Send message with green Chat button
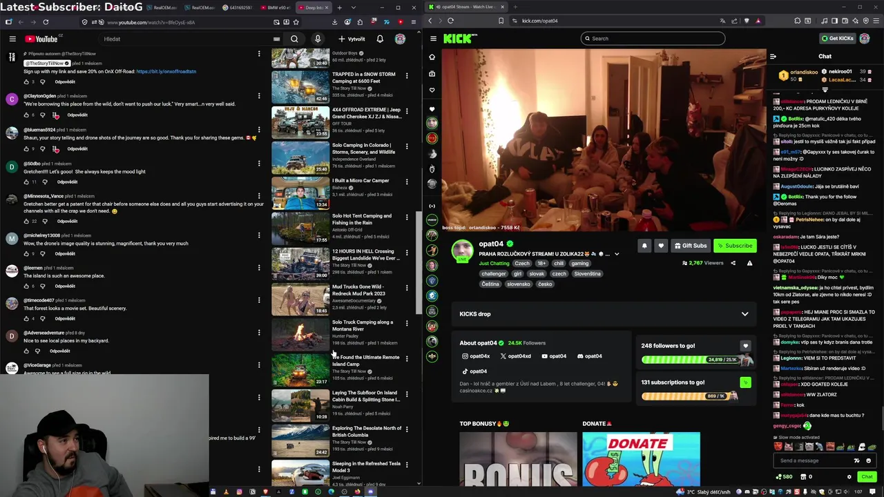Image resolution: width=884 pixels, height=497 pixels. tap(867, 477)
